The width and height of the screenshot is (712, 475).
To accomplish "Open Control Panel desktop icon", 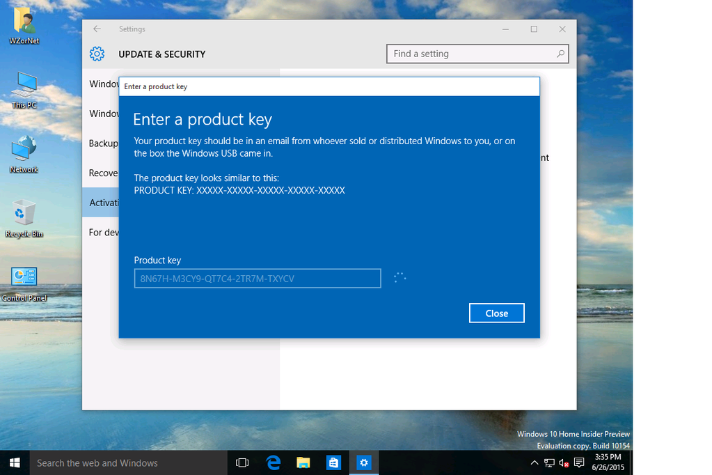I will point(24,283).
